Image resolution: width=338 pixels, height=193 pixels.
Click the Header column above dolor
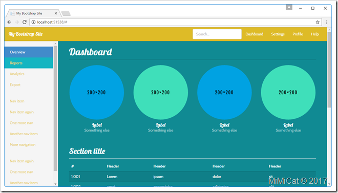pos(219,166)
